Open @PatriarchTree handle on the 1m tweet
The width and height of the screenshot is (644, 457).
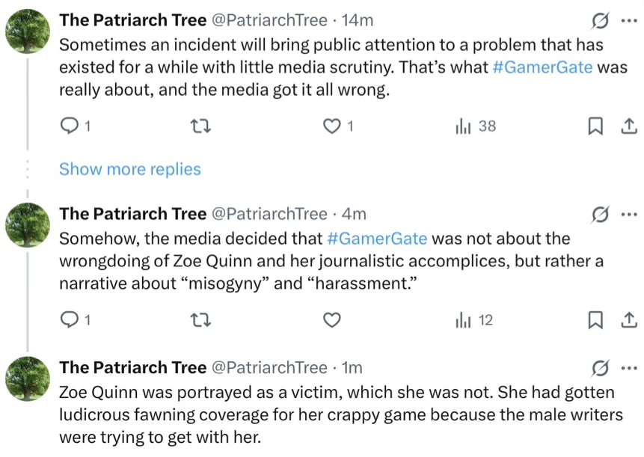[x=270, y=367]
